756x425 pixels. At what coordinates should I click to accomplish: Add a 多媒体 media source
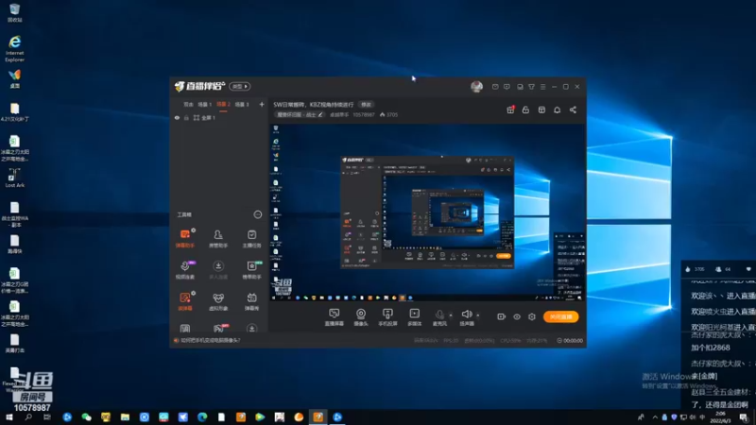(414, 317)
